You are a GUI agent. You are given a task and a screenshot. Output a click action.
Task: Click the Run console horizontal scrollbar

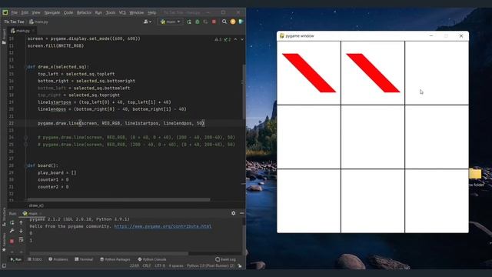pos(109,254)
